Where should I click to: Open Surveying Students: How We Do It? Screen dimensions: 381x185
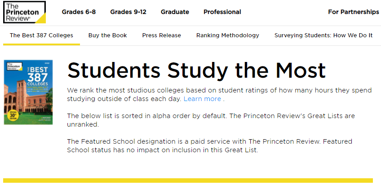(x=323, y=35)
